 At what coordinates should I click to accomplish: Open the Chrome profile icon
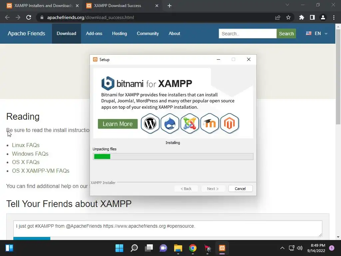323,17
